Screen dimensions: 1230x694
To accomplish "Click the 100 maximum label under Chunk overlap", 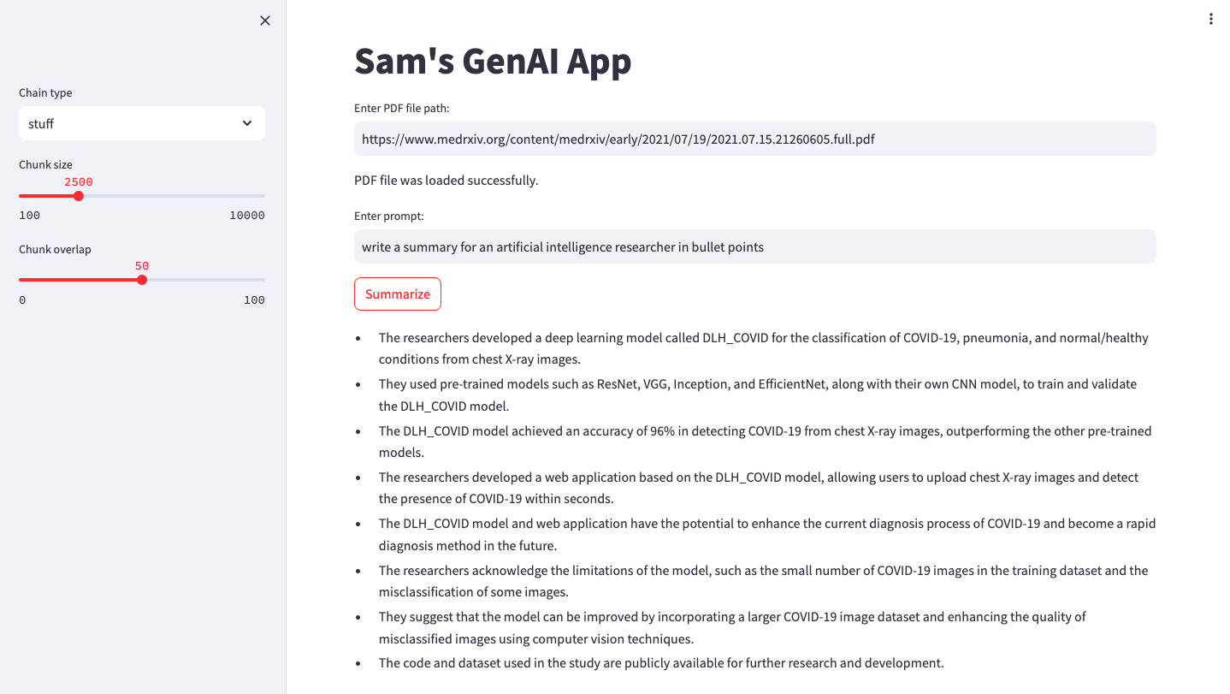I will tap(254, 300).
